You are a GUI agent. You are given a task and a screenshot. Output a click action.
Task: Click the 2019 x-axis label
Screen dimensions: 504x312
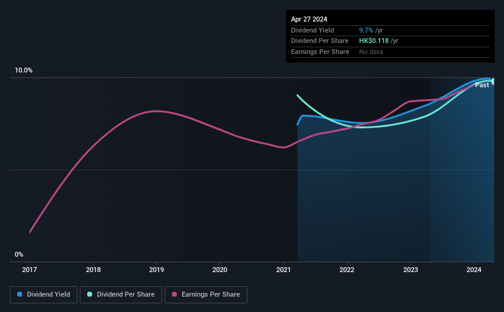click(x=157, y=270)
